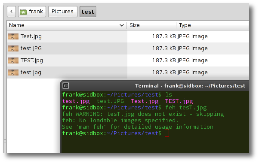Click the terminal cursor at the prompt

click(167, 133)
